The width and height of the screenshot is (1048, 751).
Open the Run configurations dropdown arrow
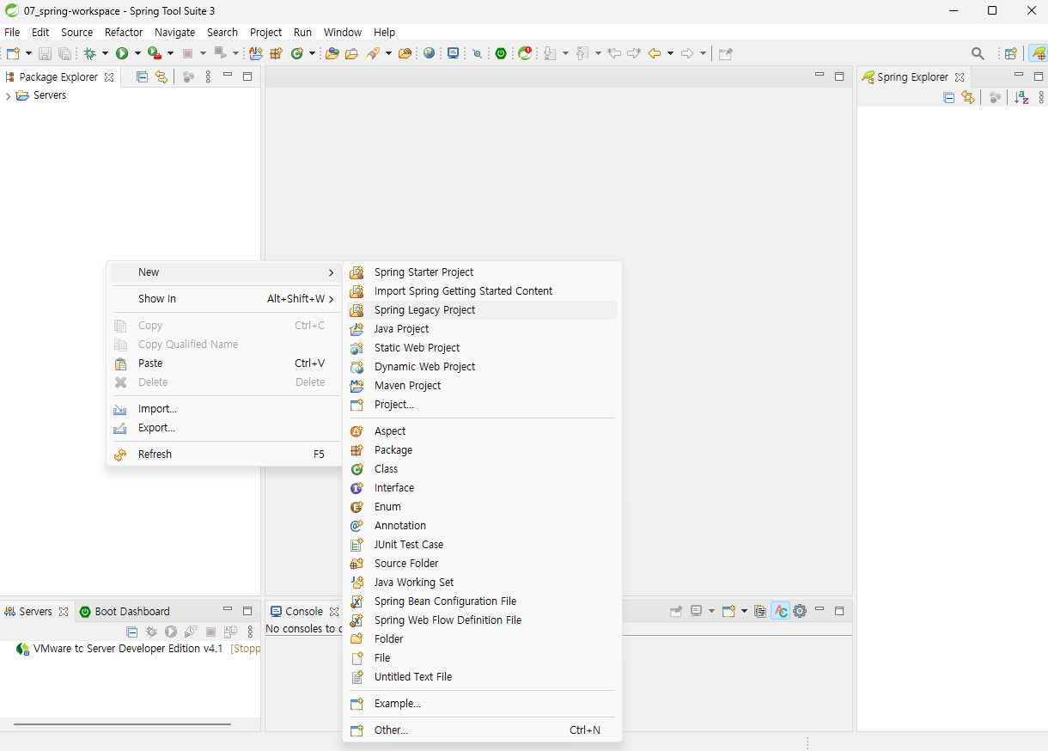coord(137,53)
